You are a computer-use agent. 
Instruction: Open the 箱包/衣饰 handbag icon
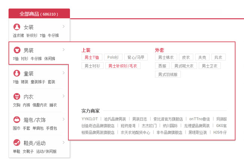tap(17, 120)
